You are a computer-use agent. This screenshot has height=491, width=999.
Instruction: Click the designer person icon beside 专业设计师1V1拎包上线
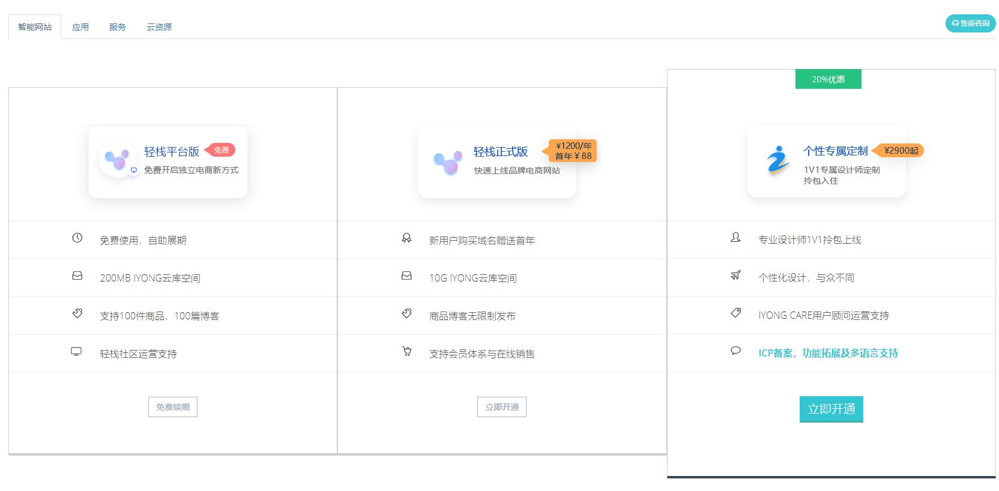pos(735,238)
